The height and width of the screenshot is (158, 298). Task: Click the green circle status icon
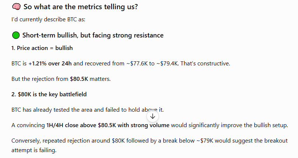point(16,35)
